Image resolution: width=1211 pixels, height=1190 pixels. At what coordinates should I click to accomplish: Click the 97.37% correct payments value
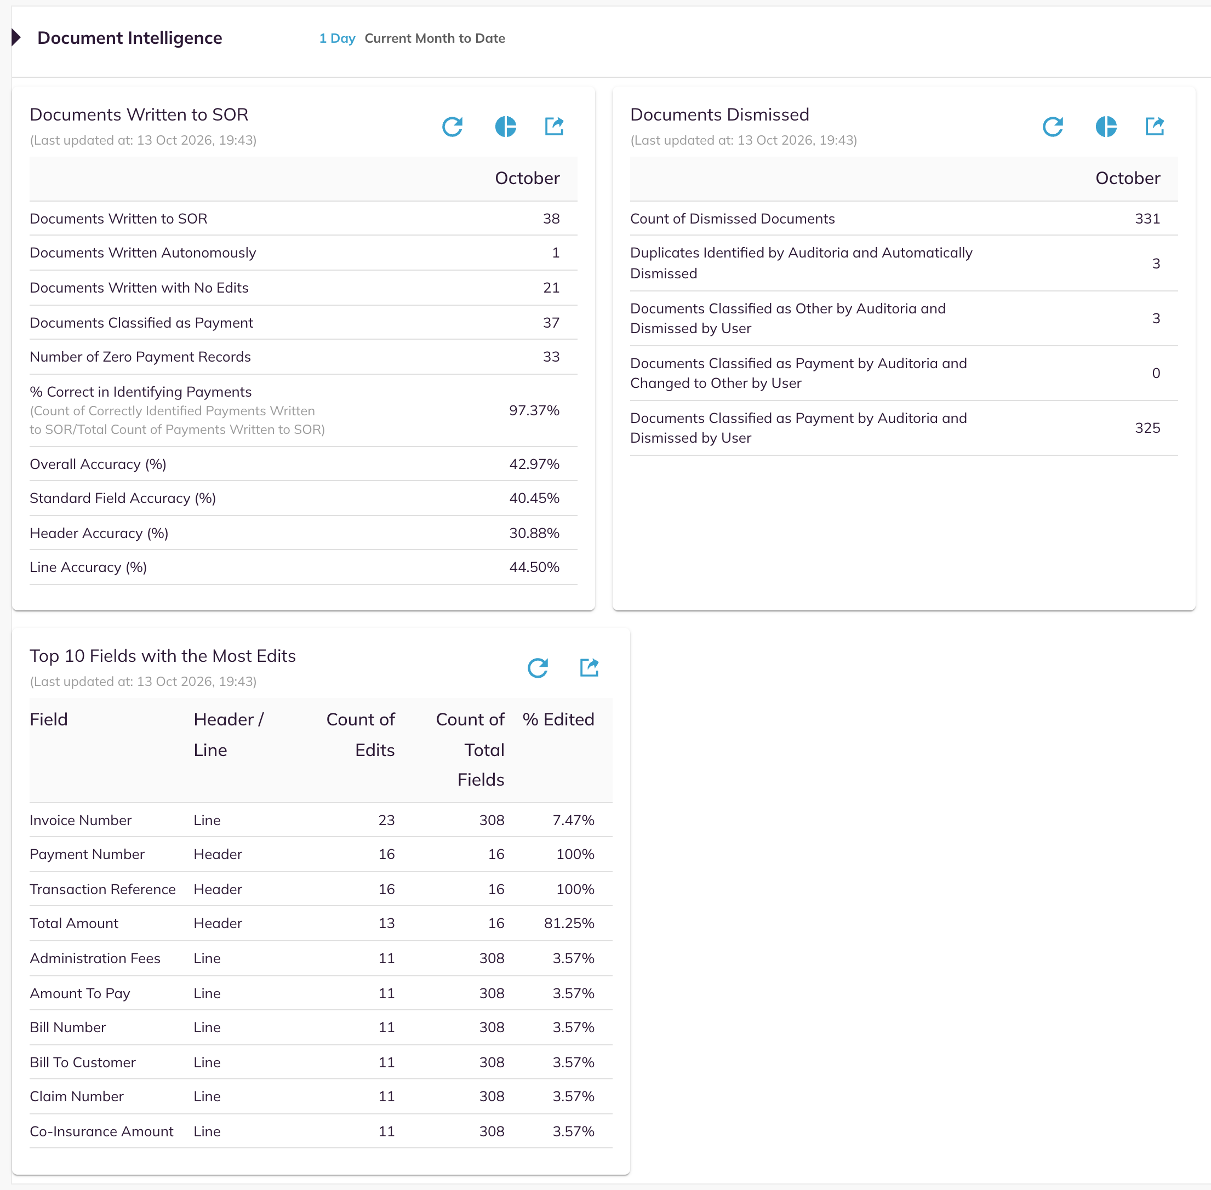click(x=534, y=410)
